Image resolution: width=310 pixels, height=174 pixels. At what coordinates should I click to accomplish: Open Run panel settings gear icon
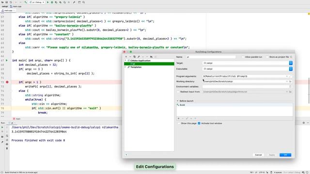point(304,123)
